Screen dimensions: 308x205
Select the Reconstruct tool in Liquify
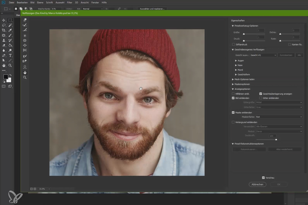[x=25, y=25]
